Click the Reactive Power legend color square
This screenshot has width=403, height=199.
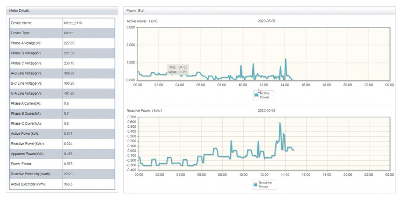click(255, 184)
